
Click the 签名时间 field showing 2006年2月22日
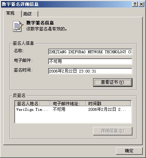pyautogui.click(x=90, y=71)
